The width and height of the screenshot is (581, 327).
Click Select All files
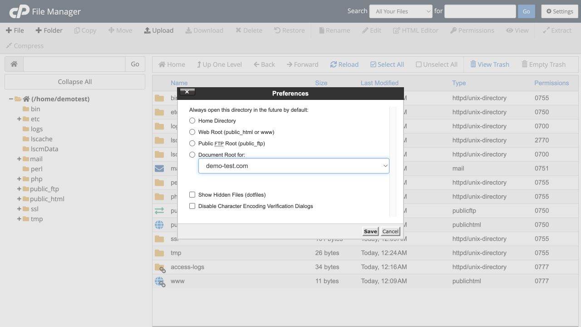[x=387, y=64]
